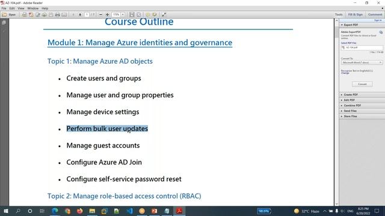Open the notification center icon
The image size is (385, 216).
click(x=377, y=211)
